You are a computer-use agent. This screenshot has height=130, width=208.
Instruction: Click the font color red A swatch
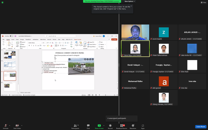point(51,45)
